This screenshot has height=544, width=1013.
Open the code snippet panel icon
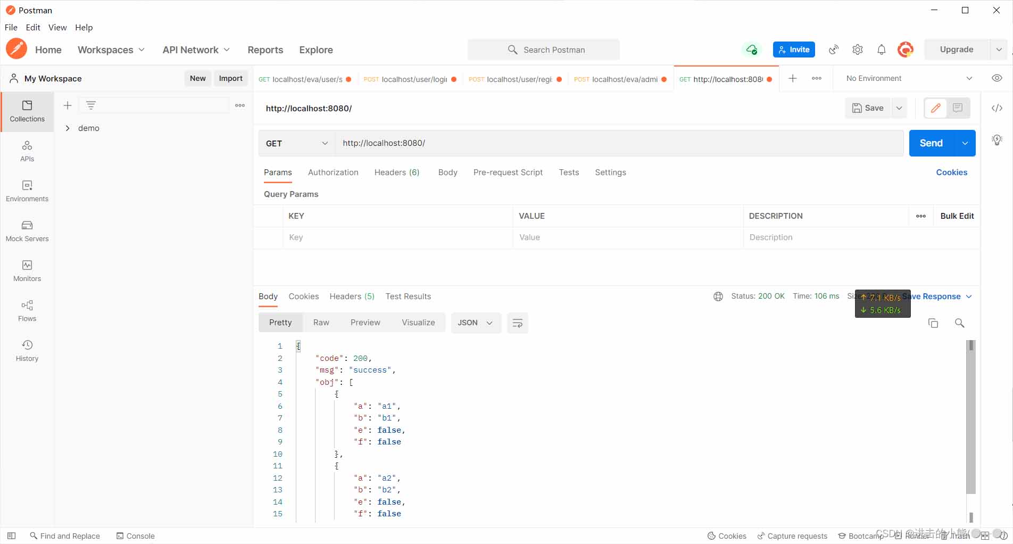tap(997, 108)
